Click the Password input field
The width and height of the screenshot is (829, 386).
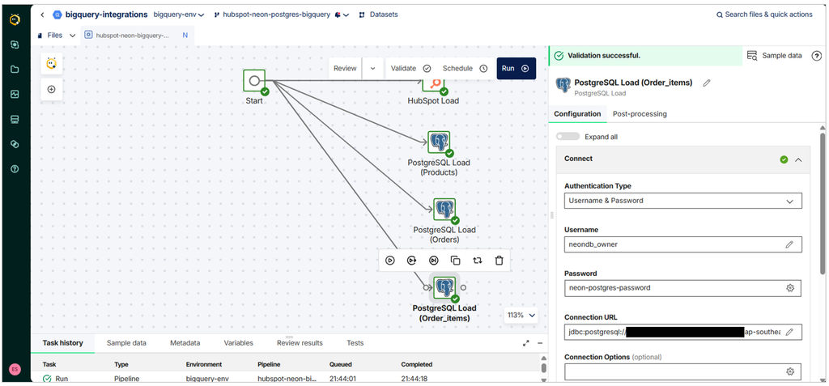coord(683,288)
